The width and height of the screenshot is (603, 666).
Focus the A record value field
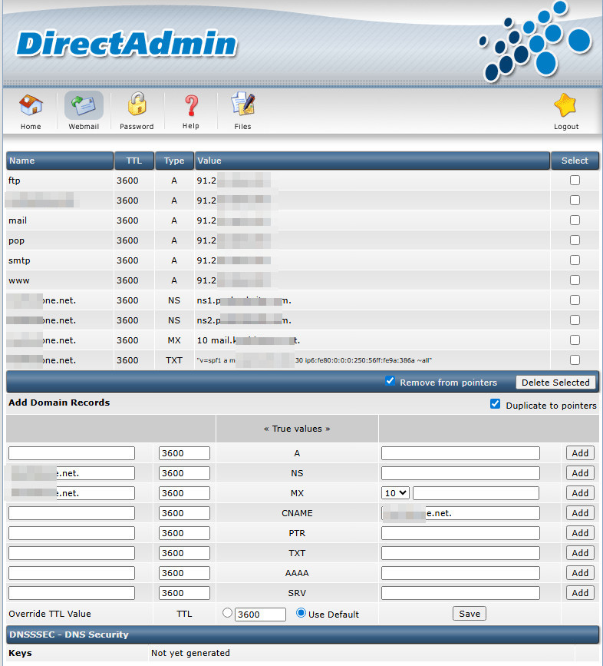point(460,453)
